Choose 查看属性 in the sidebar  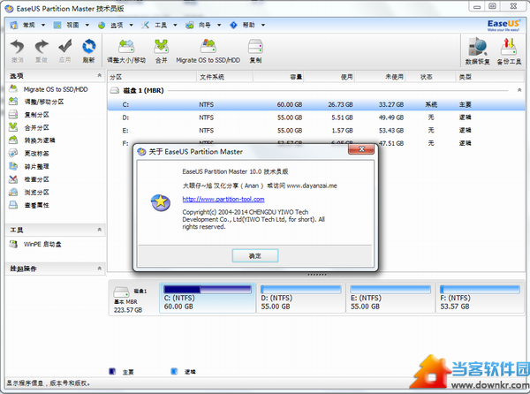36,205
